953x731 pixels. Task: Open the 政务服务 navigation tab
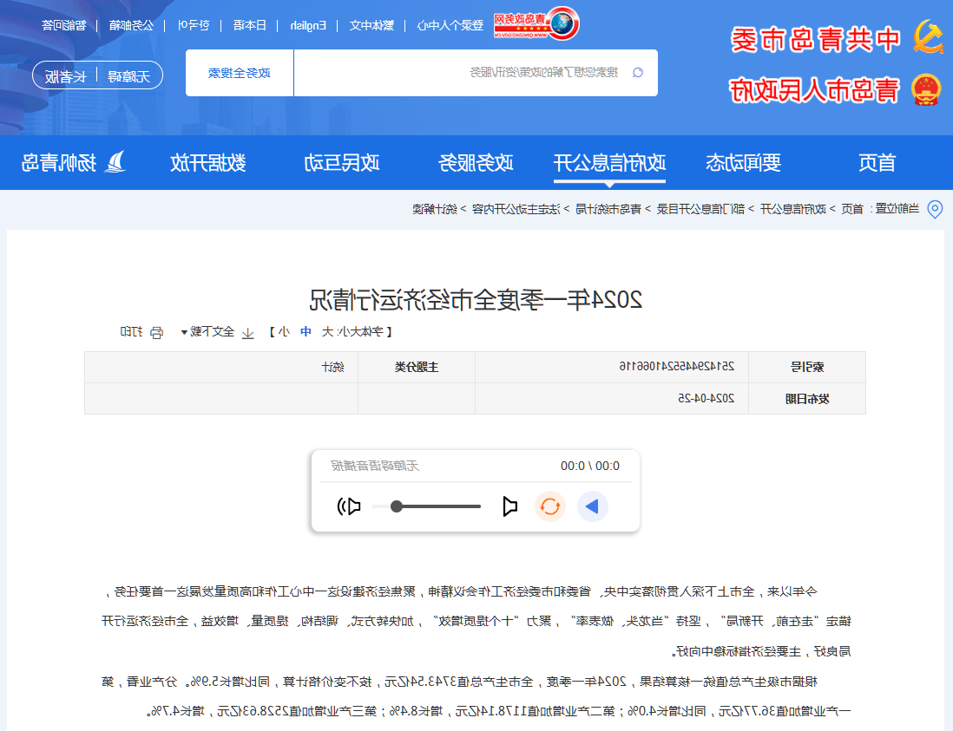[476, 163]
